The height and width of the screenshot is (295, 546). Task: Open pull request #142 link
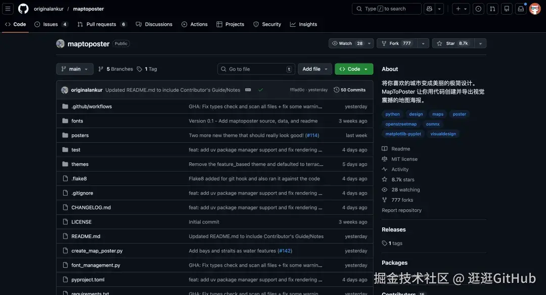click(x=285, y=251)
